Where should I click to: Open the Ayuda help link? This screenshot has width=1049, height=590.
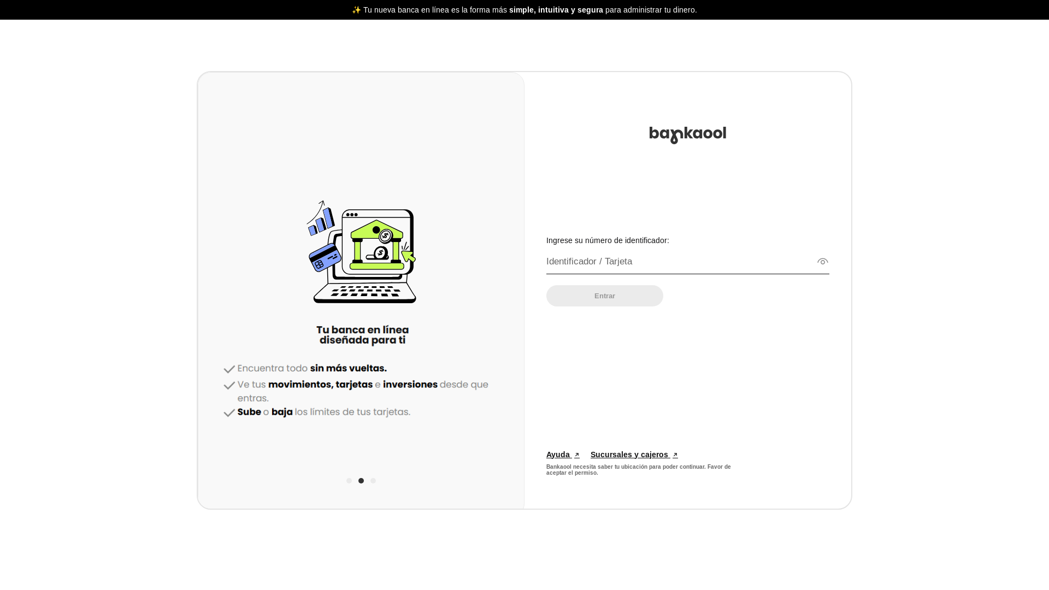(563, 455)
